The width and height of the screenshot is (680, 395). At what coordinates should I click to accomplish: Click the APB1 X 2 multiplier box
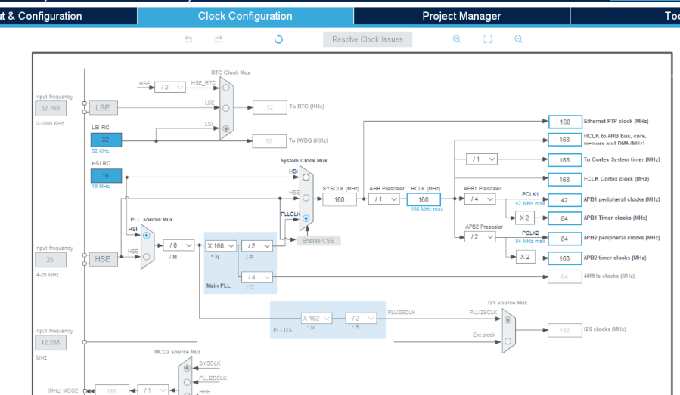point(525,218)
